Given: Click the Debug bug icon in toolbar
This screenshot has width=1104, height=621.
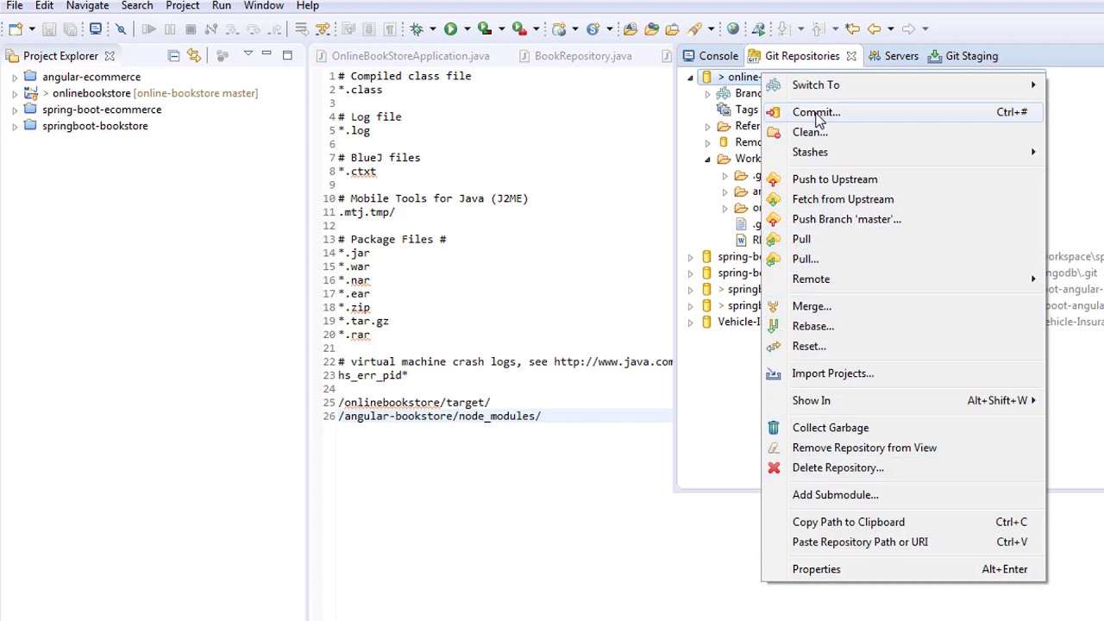Looking at the screenshot, I should point(417,29).
